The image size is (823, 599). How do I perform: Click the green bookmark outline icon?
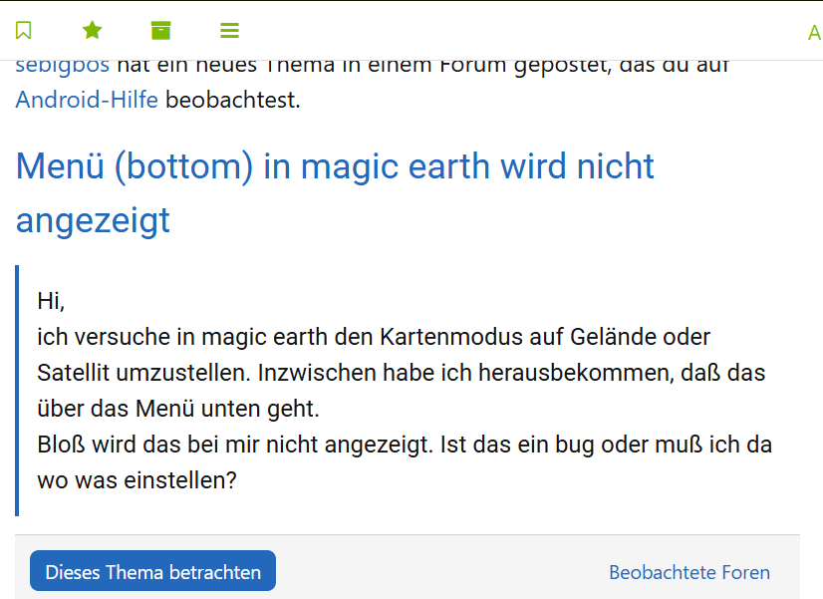(x=24, y=31)
